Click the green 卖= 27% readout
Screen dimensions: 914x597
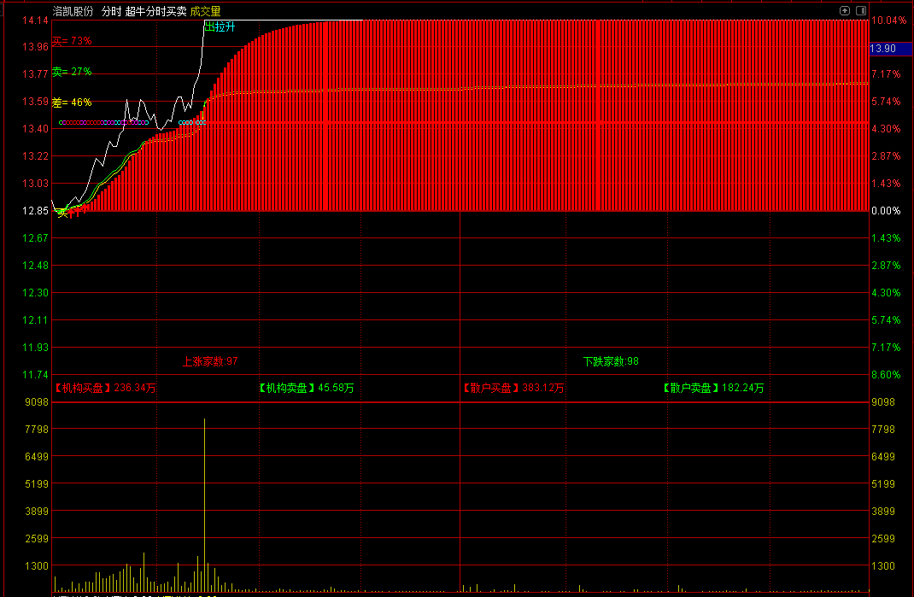(72, 72)
